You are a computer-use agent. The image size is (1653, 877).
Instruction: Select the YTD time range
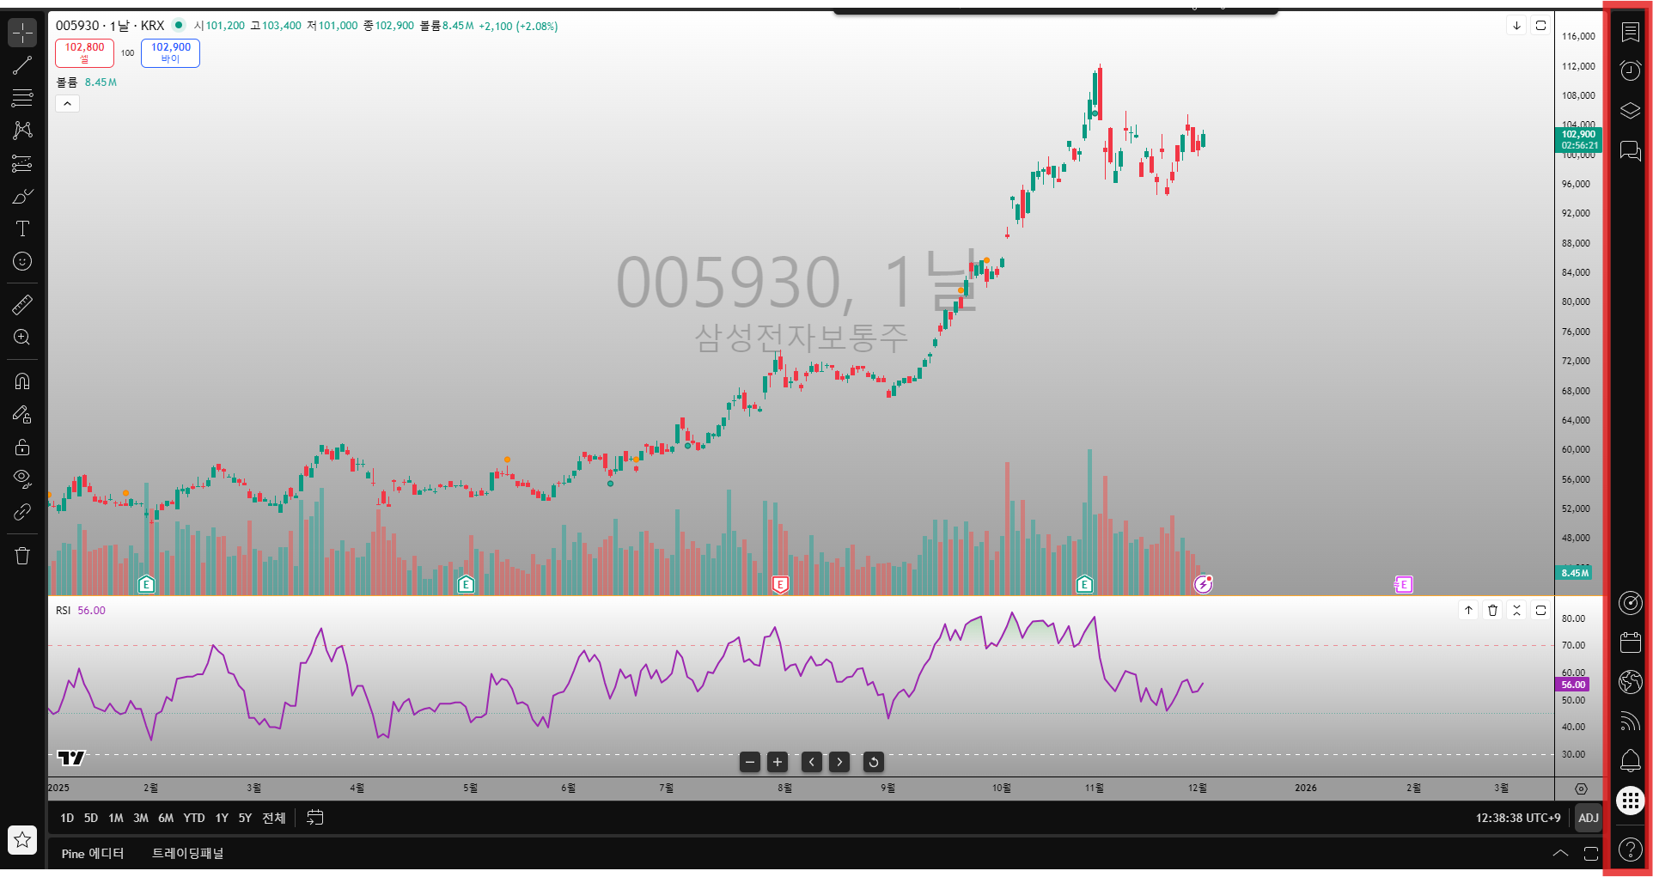pos(194,818)
